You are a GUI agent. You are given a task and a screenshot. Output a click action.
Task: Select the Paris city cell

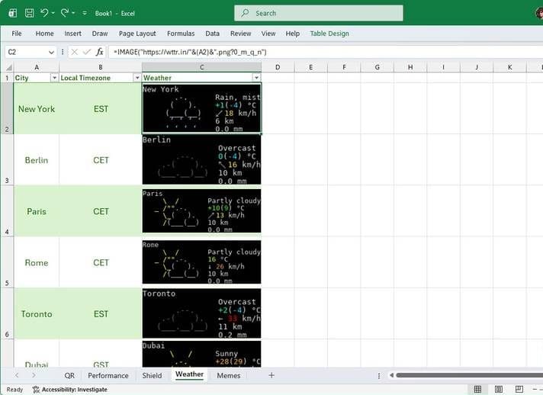tap(37, 211)
